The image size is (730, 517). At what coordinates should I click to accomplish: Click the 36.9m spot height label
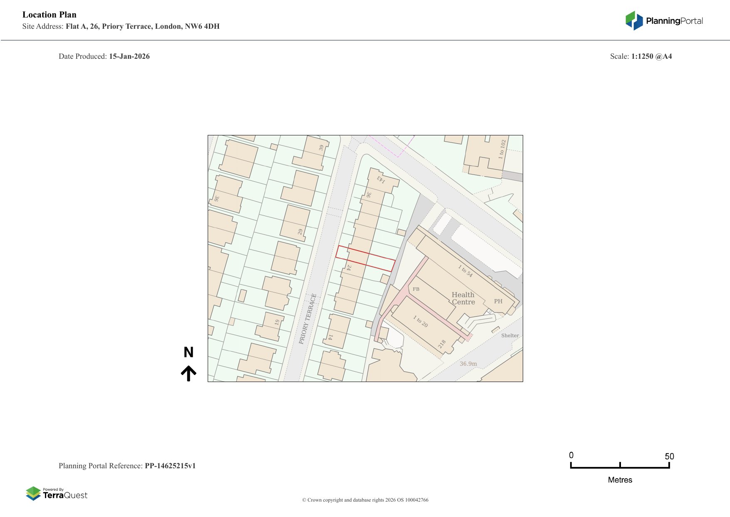(x=468, y=364)
